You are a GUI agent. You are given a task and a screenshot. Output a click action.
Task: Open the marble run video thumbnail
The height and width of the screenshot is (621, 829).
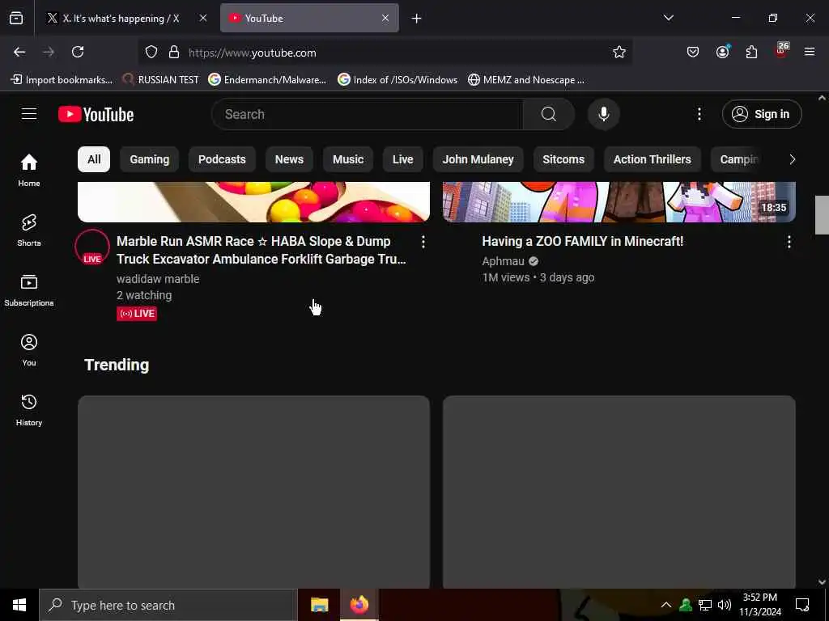tap(253, 201)
